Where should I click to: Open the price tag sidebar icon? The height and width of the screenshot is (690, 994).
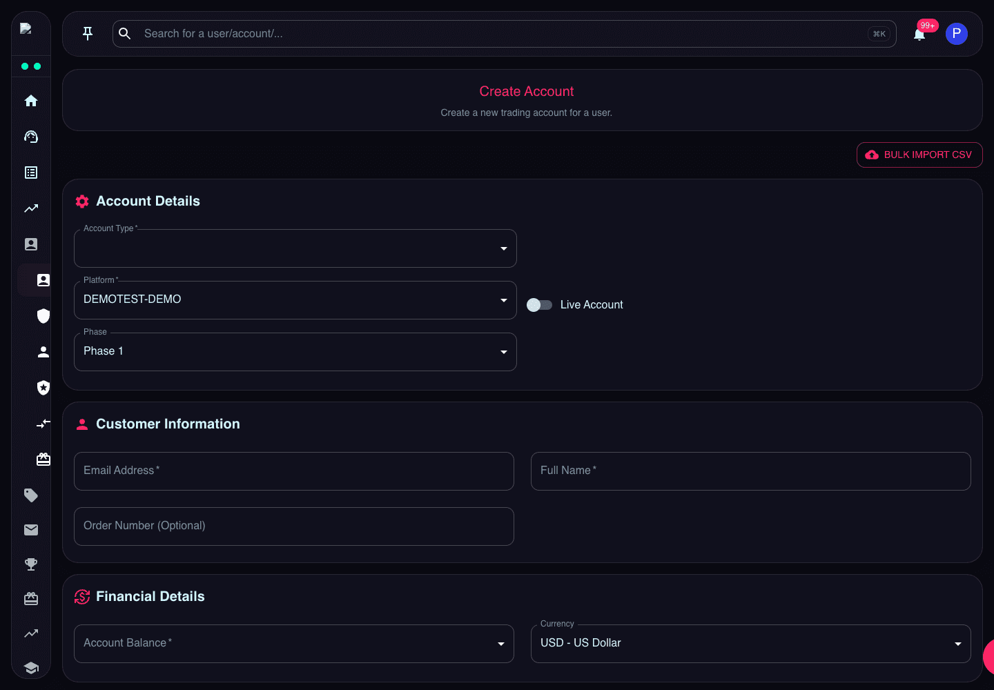pos(31,495)
